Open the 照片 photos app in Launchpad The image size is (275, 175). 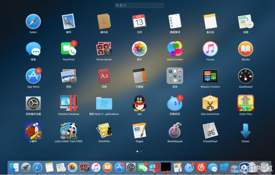pos(139,49)
